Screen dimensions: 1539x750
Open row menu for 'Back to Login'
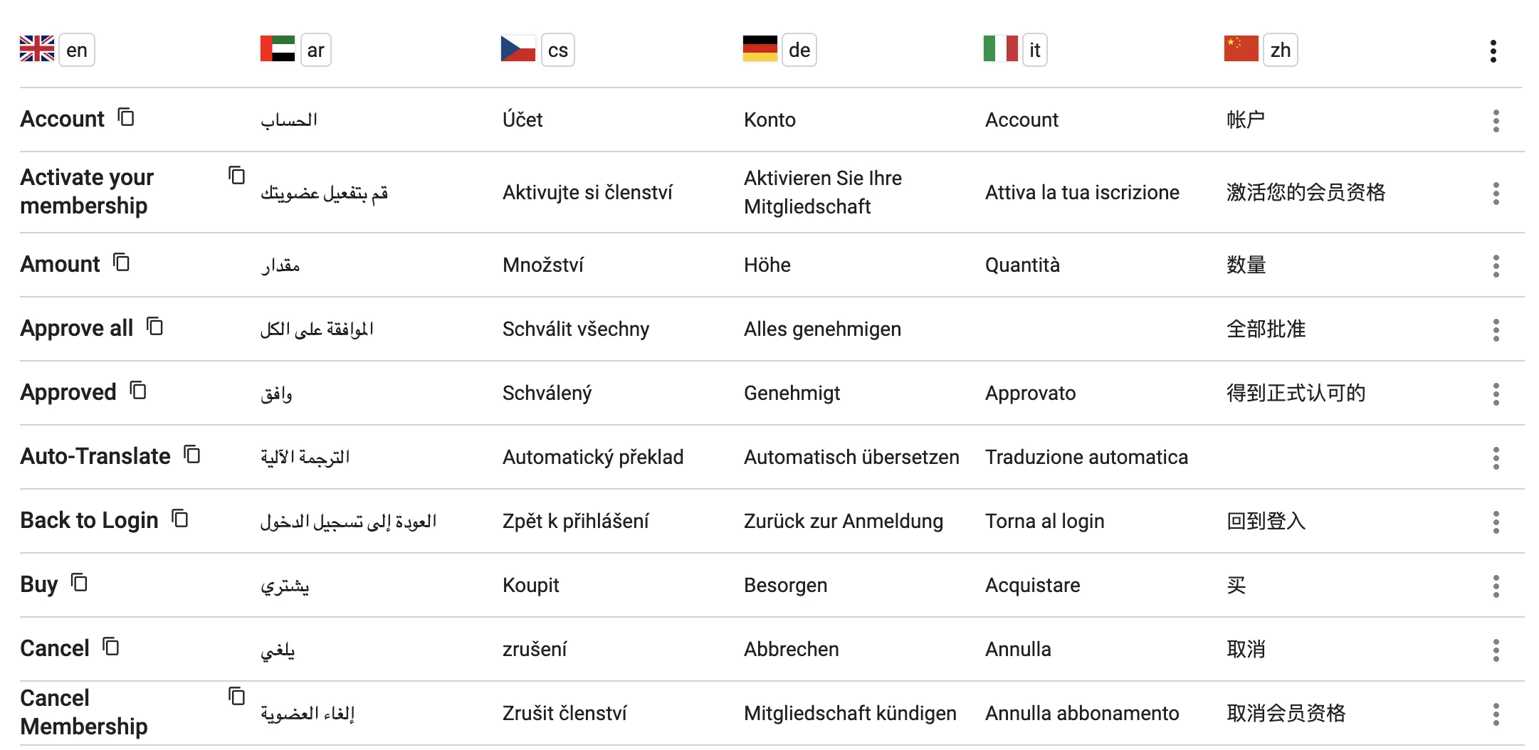click(1496, 522)
